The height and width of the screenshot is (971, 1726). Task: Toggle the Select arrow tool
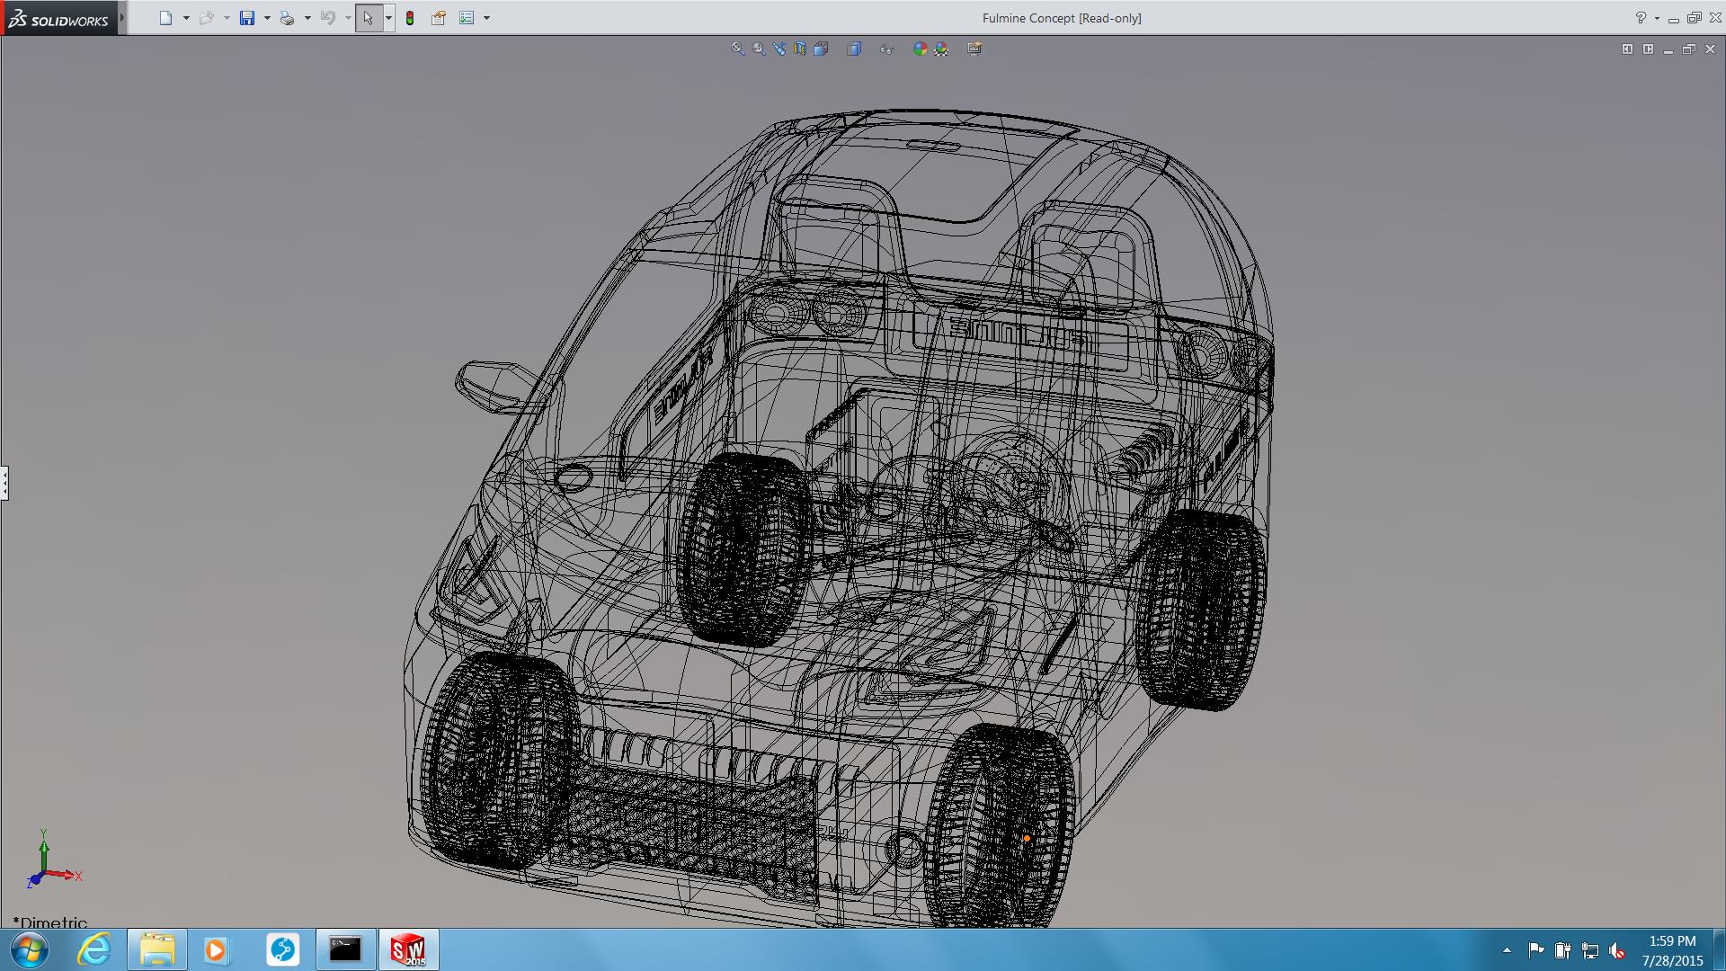point(368,18)
